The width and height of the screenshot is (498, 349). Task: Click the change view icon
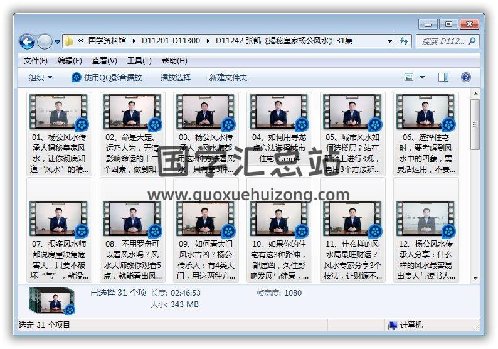[x=409, y=77]
